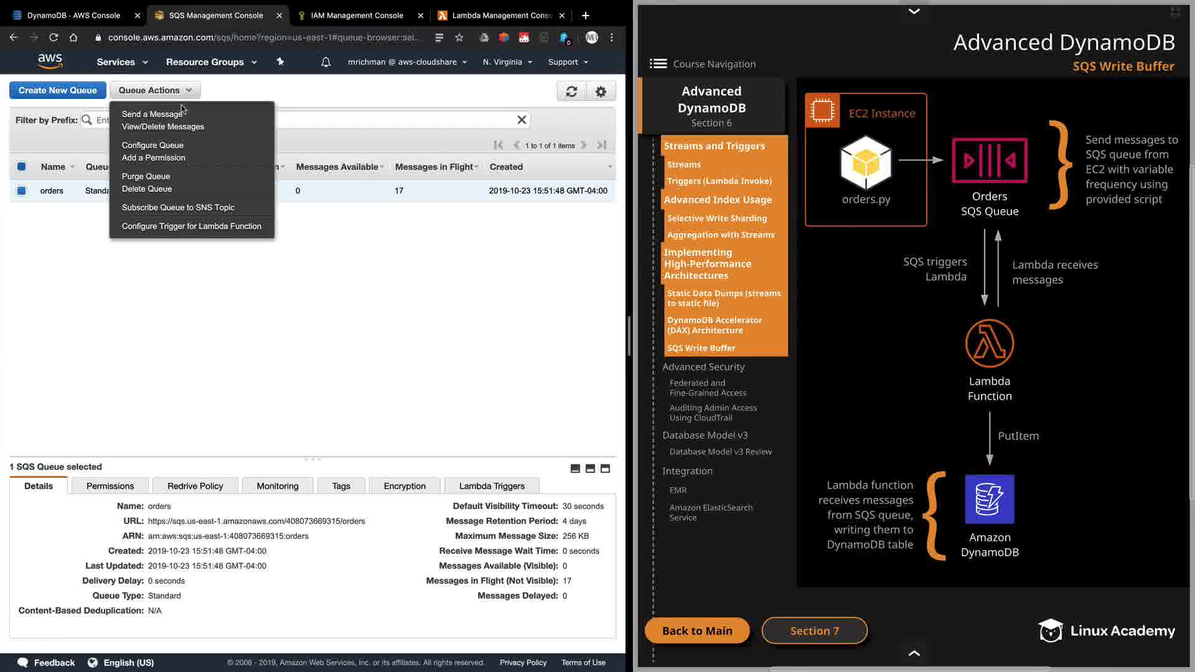This screenshot has width=1195, height=672.
Task: Click the pin shortcut icon in AWS navbar
Action: click(x=280, y=62)
